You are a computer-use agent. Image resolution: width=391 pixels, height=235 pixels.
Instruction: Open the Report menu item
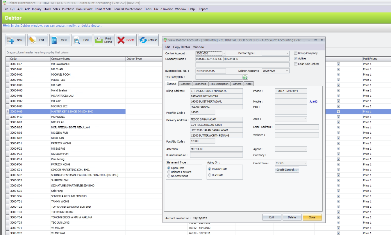(x=203, y=9)
